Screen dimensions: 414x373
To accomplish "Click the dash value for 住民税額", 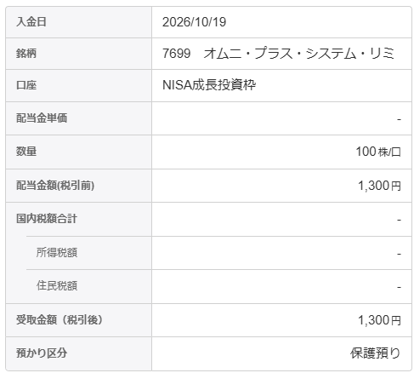I will coord(399,287).
